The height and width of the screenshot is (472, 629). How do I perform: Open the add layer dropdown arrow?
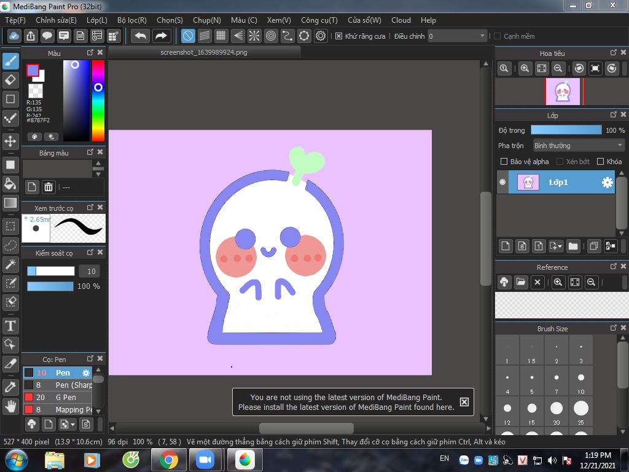pyautogui.click(x=556, y=246)
